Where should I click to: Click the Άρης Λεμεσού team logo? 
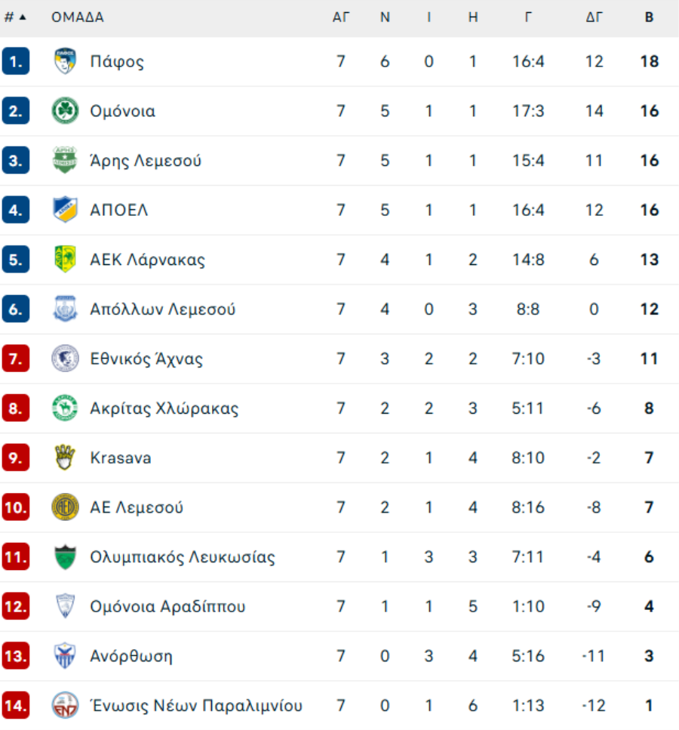[65, 161]
